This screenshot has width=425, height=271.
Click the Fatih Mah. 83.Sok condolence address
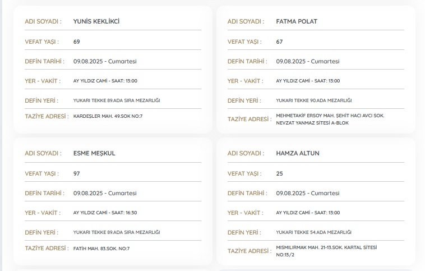click(x=101, y=248)
